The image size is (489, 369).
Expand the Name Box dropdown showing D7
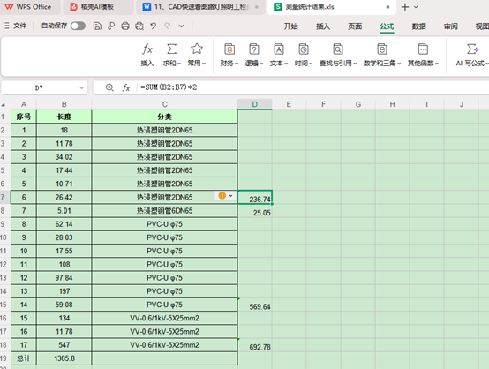(82, 87)
